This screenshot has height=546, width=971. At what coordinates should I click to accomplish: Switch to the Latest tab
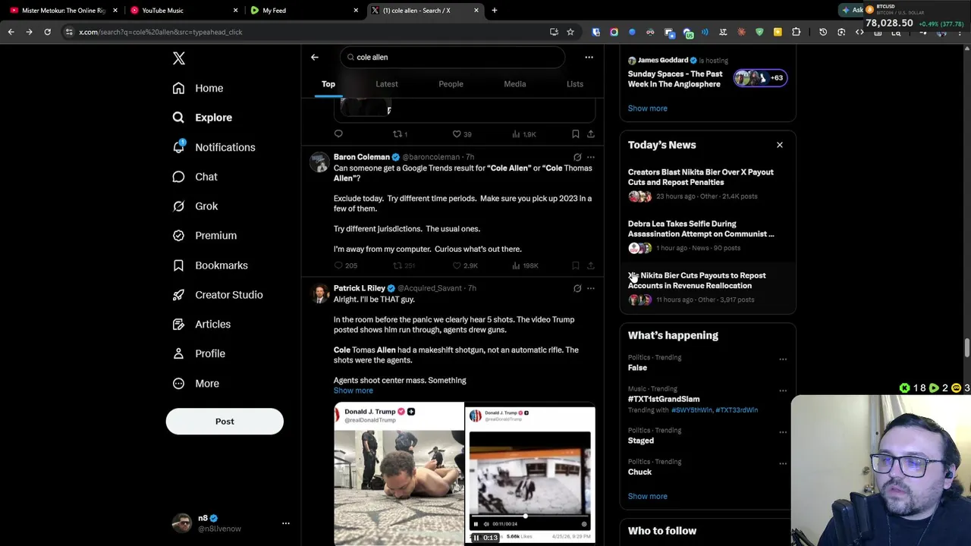point(387,84)
